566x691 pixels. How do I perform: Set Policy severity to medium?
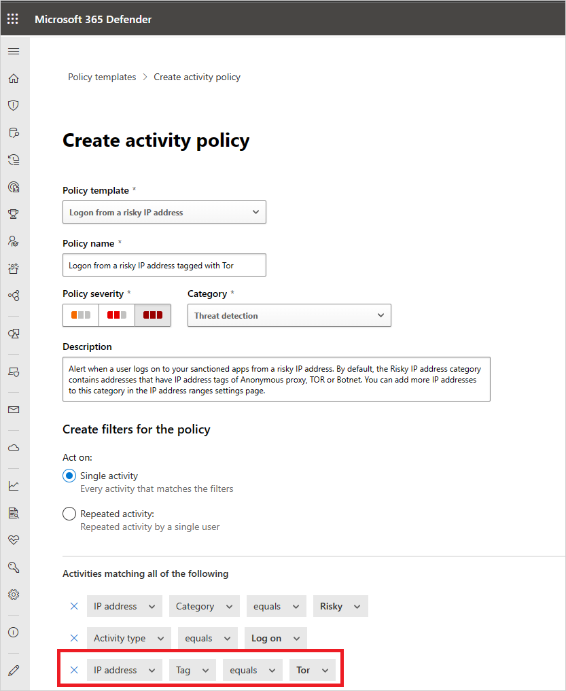click(116, 315)
